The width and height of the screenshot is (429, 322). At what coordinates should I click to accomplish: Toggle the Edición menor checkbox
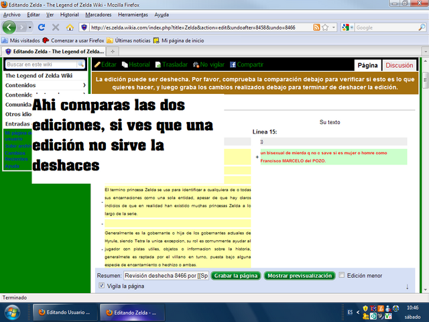(x=341, y=275)
